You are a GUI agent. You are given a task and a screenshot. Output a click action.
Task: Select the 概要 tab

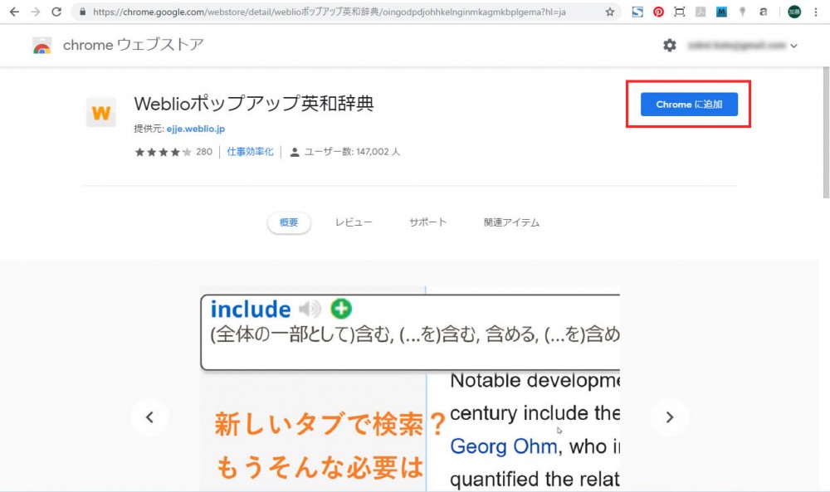click(x=289, y=222)
